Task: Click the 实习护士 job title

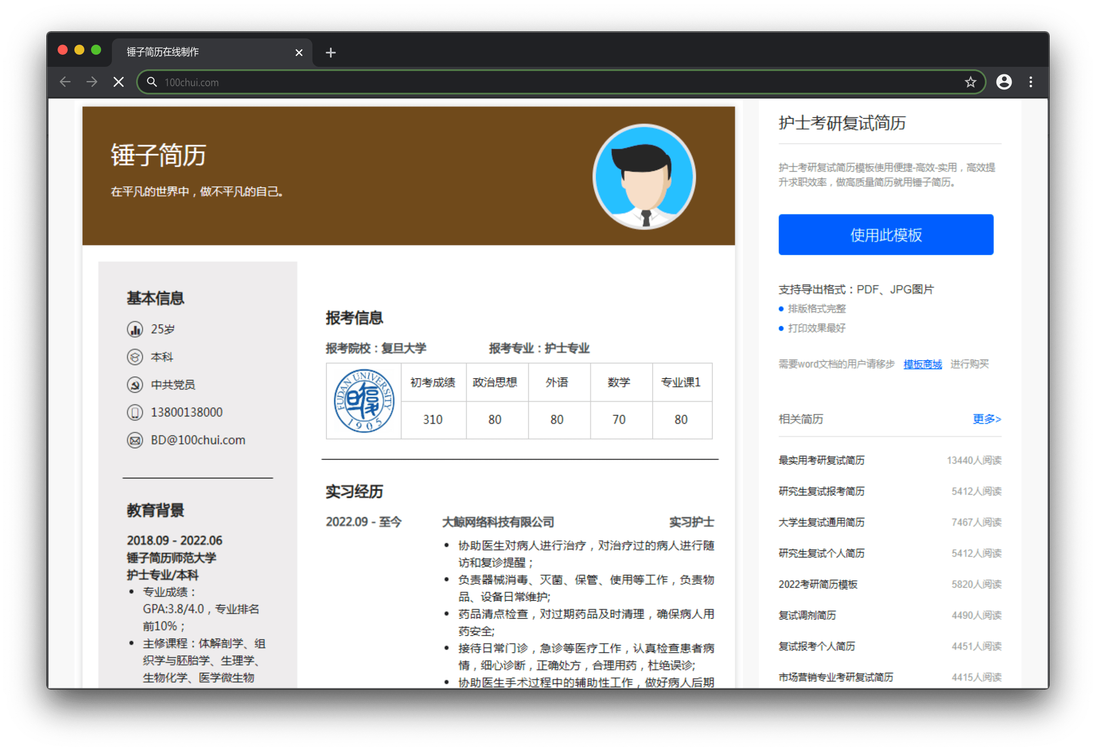Action: [691, 522]
